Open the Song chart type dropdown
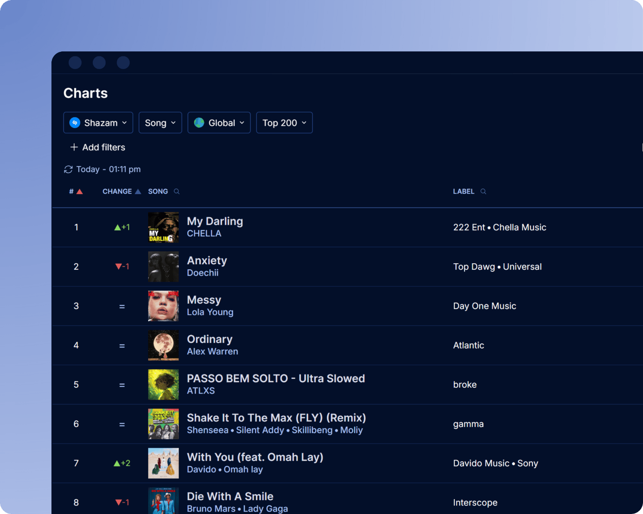Image resolution: width=643 pixels, height=514 pixels. coord(160,122)
